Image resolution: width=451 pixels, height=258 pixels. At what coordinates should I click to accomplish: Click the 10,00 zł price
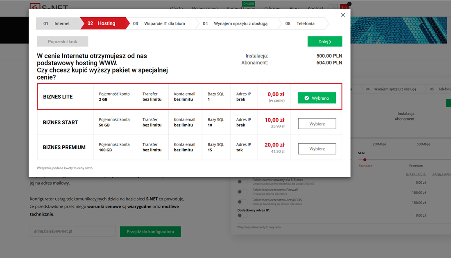[275, 120]
